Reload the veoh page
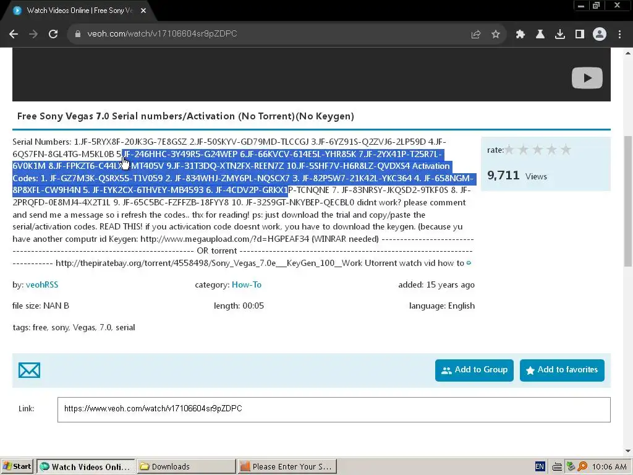This screenshot has width=633, height=475. tap(53, 34)
